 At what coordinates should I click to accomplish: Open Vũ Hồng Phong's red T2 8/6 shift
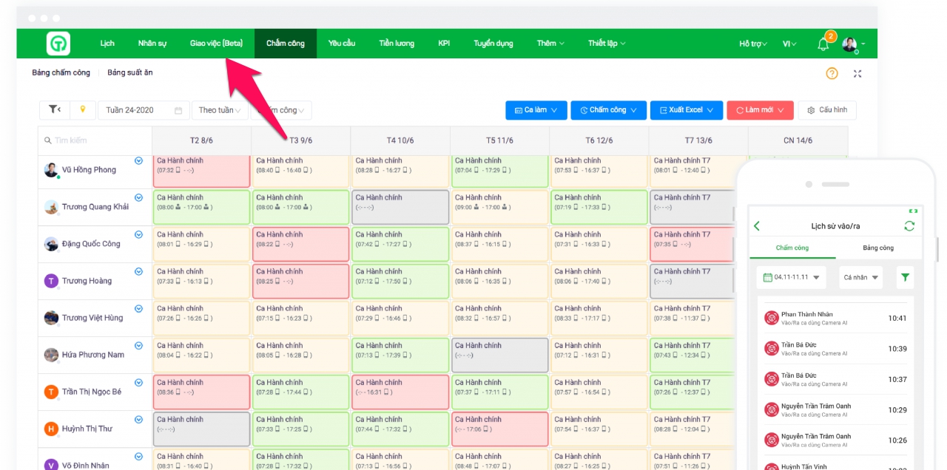point(201,171)
